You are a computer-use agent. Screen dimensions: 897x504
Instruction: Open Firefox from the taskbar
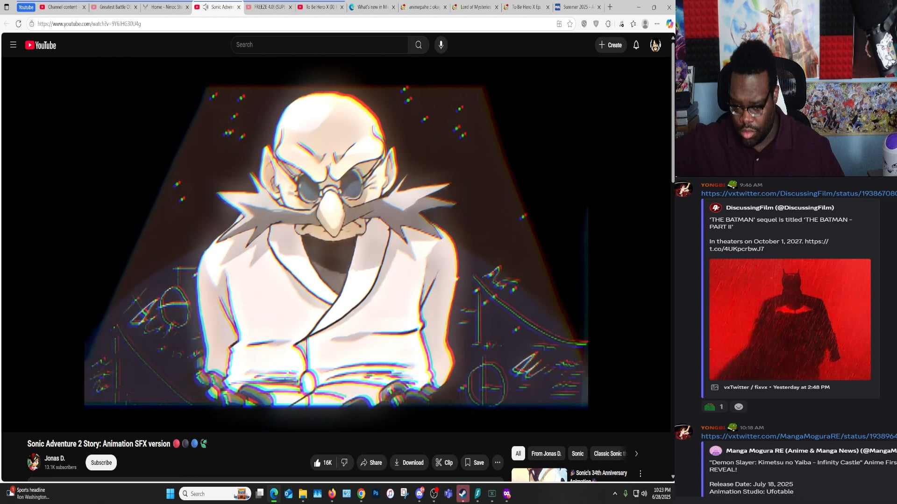[x=332, y=494]
